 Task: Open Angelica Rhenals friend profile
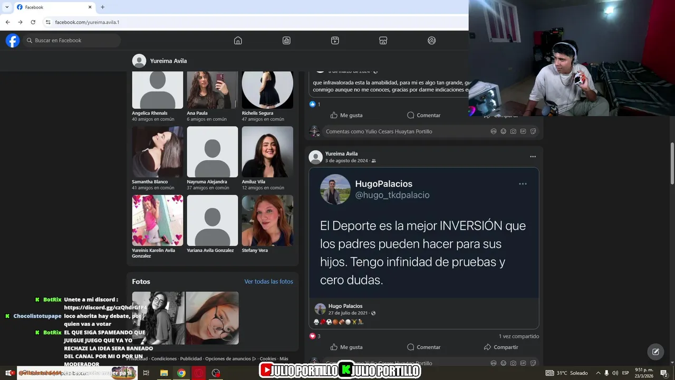(x=158, y=90)
